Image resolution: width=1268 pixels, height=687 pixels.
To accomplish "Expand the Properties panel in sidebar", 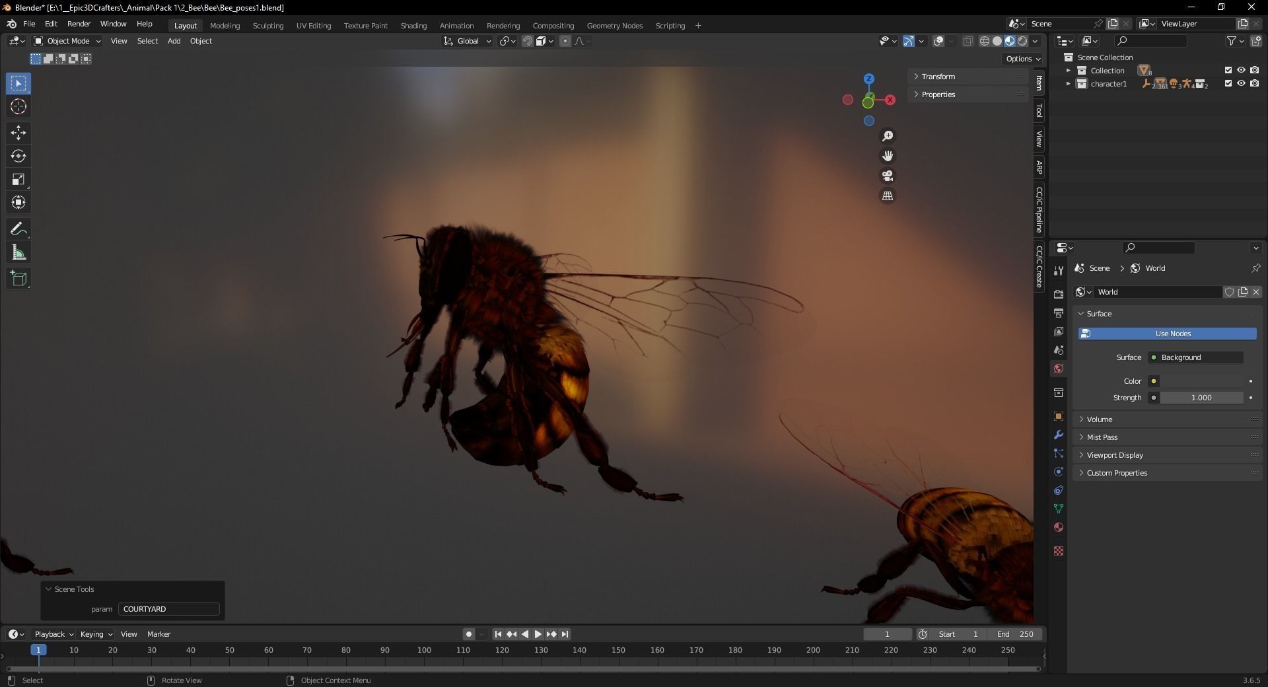I will coord(968,94).
